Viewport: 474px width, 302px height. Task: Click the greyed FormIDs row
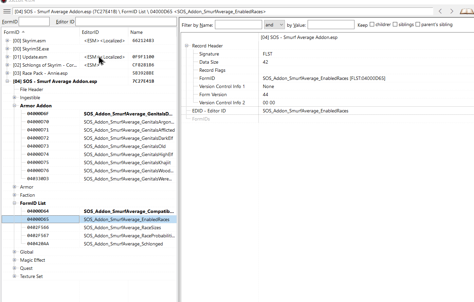[x=327, y=119]
